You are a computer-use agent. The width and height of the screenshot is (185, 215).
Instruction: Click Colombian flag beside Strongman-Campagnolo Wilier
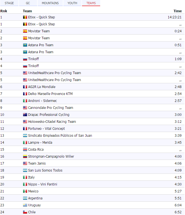pos(25,157)
